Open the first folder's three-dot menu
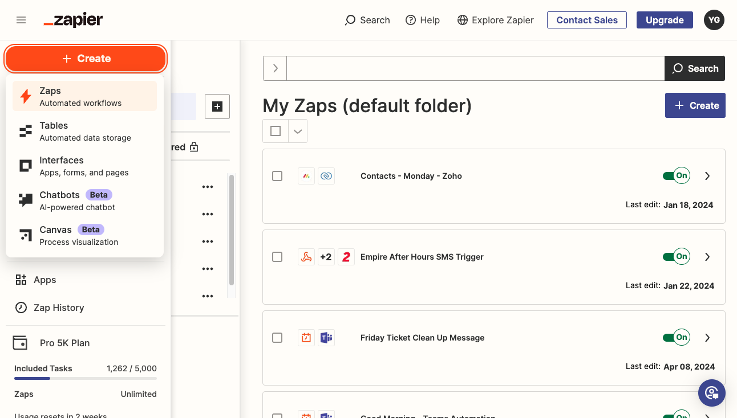Viewport: 737px width, 418px height. (x=208, y=187)
